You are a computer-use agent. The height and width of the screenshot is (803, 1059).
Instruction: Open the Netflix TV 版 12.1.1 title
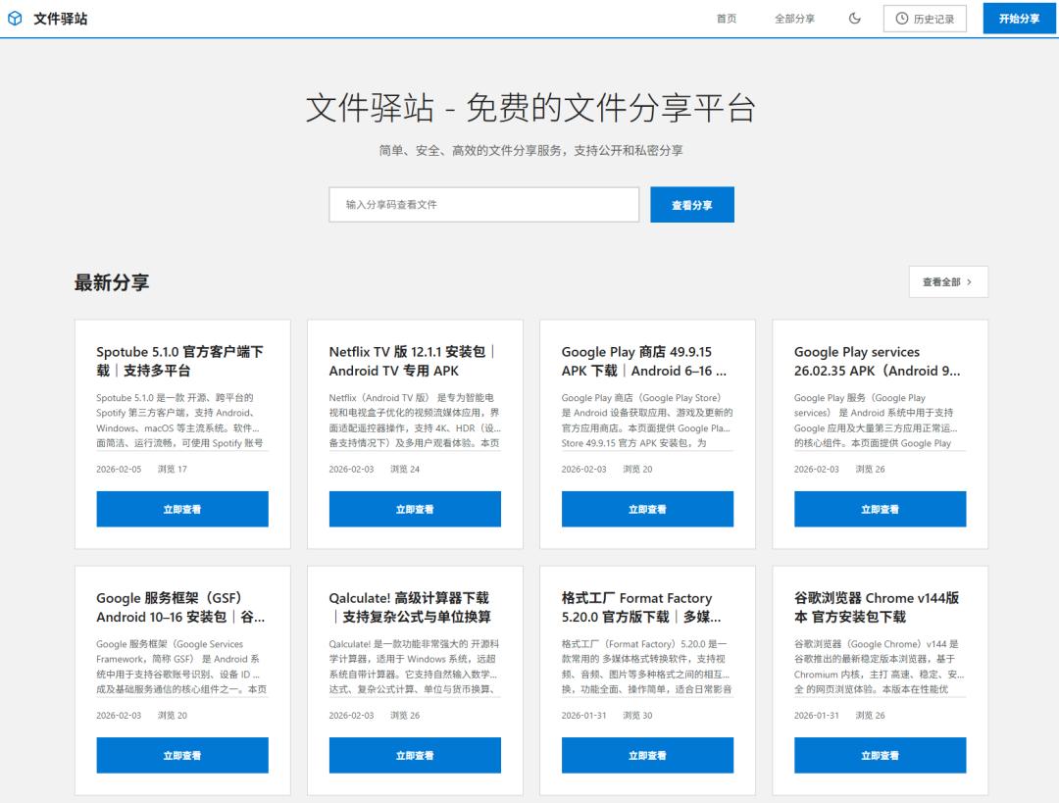[413, 361]
